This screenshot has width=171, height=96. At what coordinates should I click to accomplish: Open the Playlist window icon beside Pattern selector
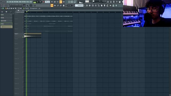(87, 5)
